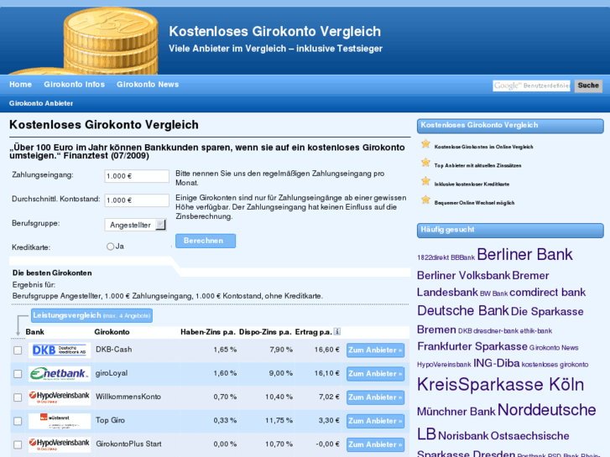Open Girokonto Infos menu item
Viewport: 610px width, 457px height.
tap(75, 85)
